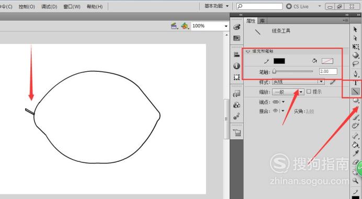Click the fill color none swatch

tap(327, 61)
